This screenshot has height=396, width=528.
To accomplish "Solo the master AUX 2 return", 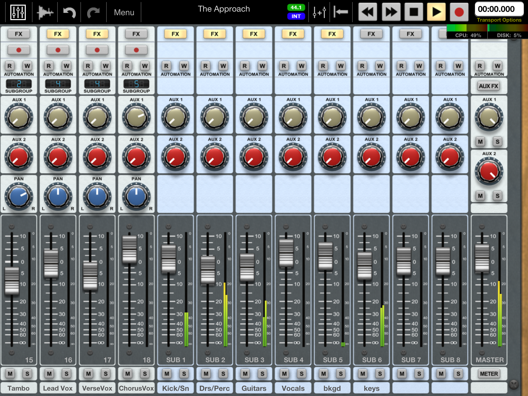I will [498, 196].
